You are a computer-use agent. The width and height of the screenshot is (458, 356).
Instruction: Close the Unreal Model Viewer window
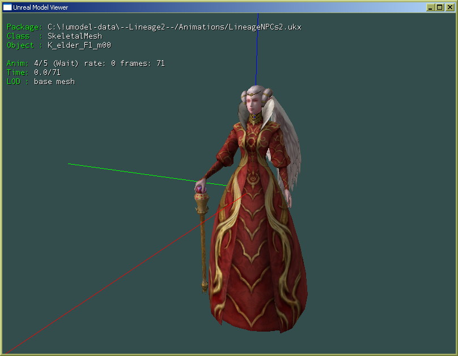click(449, 7)
